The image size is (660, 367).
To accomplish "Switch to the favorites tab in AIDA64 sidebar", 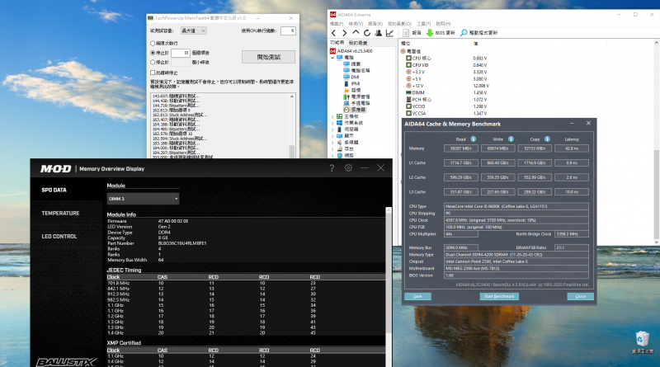I will pyautogui.click(x=358, y=43).
